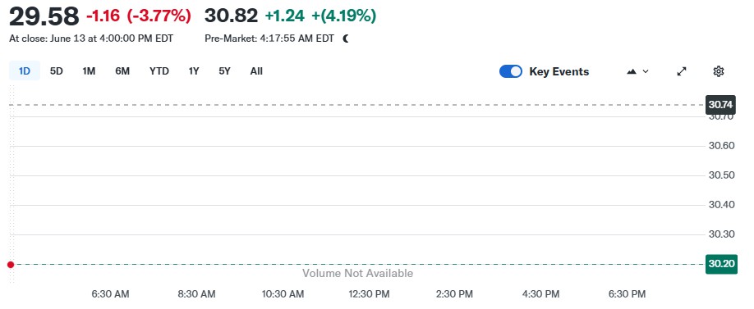Click the Volume Not Available text
The height and width of the screenshot is (309, 754).
click(358, 274)
